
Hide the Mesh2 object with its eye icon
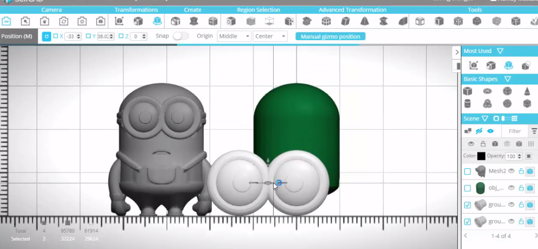click(x=512, y=171)
